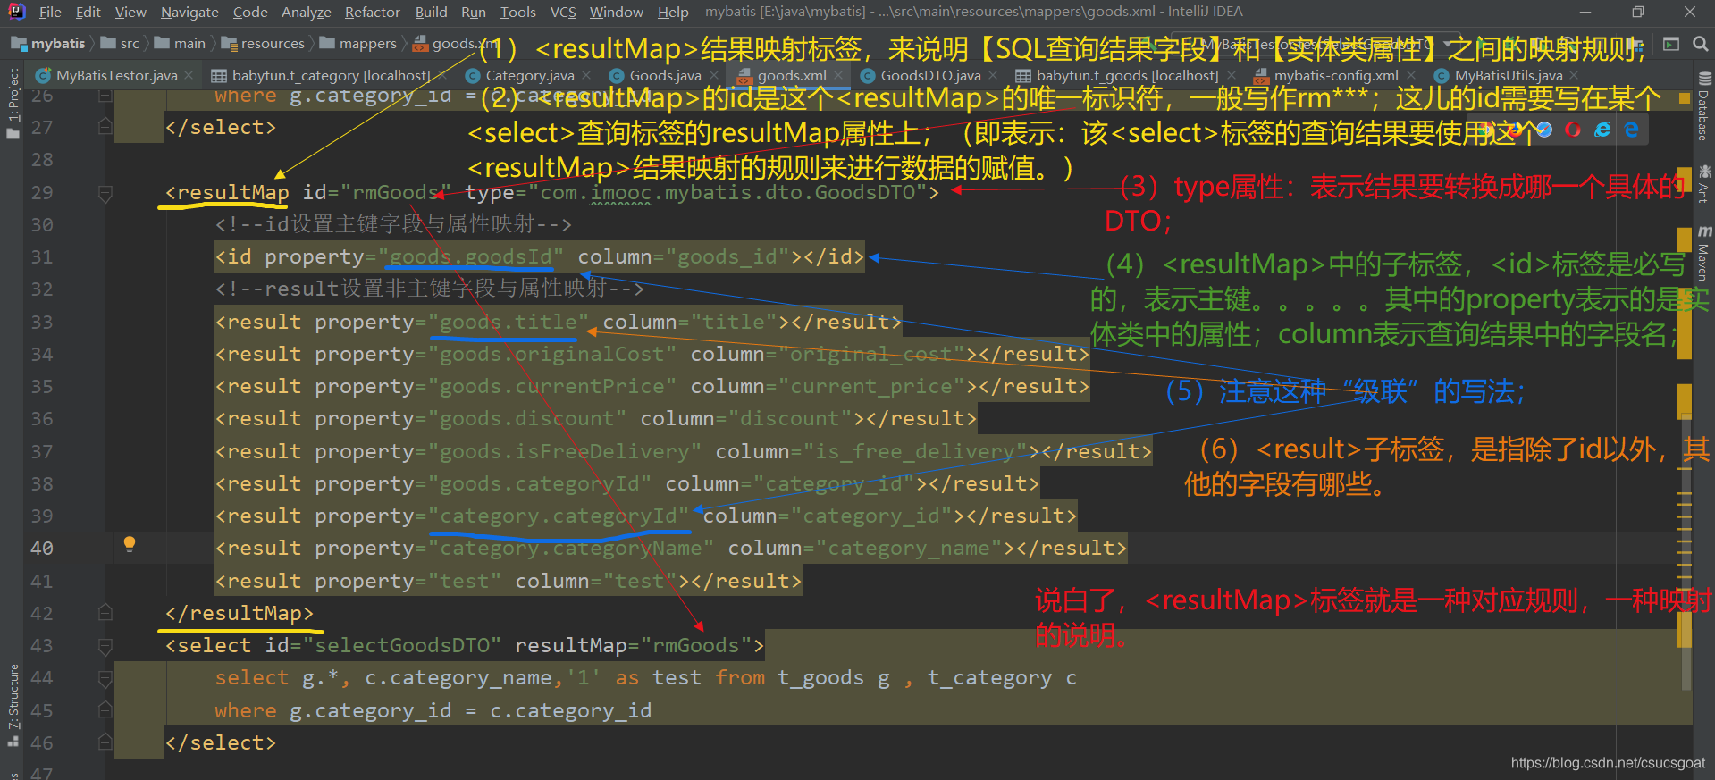Click the run dashboard icon beside search
The height and width of the screenshot is (780, 1715).
[1670, 44]
